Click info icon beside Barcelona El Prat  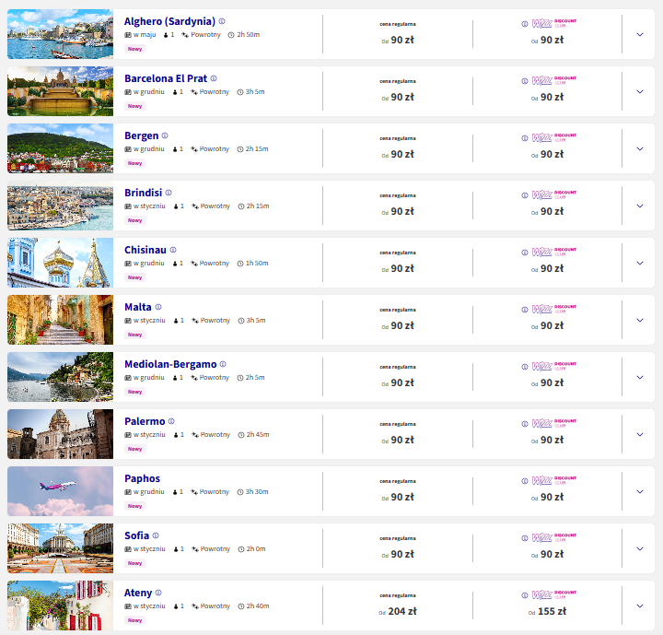[214, 78]
